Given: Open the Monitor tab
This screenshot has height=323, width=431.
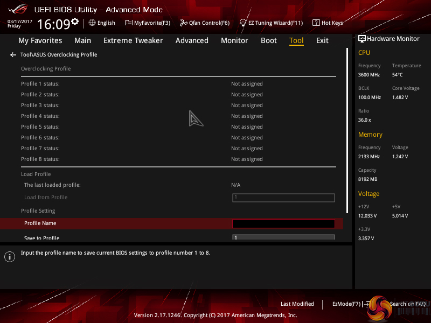Looking at the screenshot, I should pyautogui.click(x=234, y=41).
